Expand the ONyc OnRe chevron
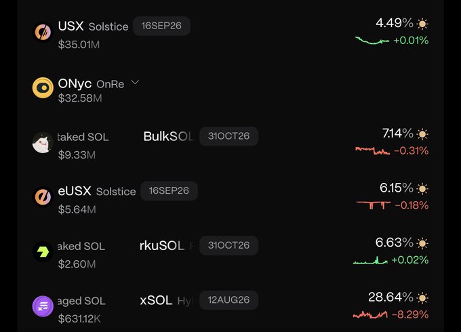Viewport: 461px width, 332px height. [x=135, y=82]
